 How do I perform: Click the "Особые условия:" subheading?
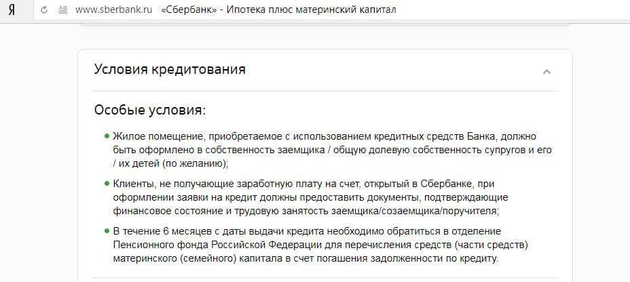click(x=150, y=110)
